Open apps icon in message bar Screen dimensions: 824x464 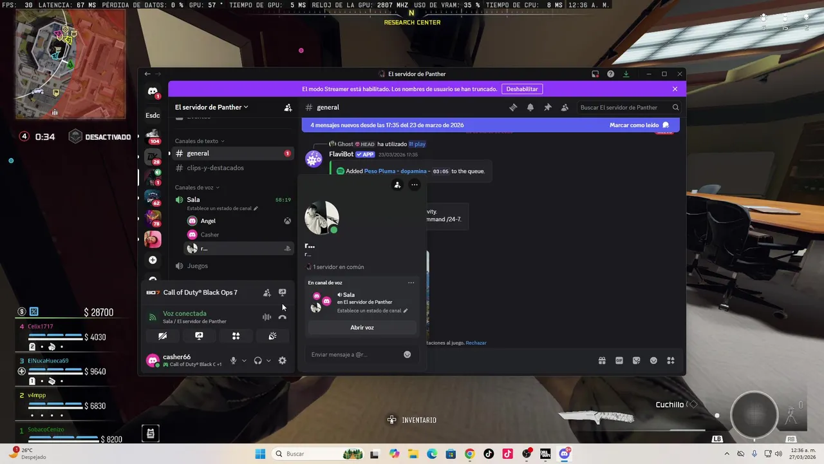[670, 361]
